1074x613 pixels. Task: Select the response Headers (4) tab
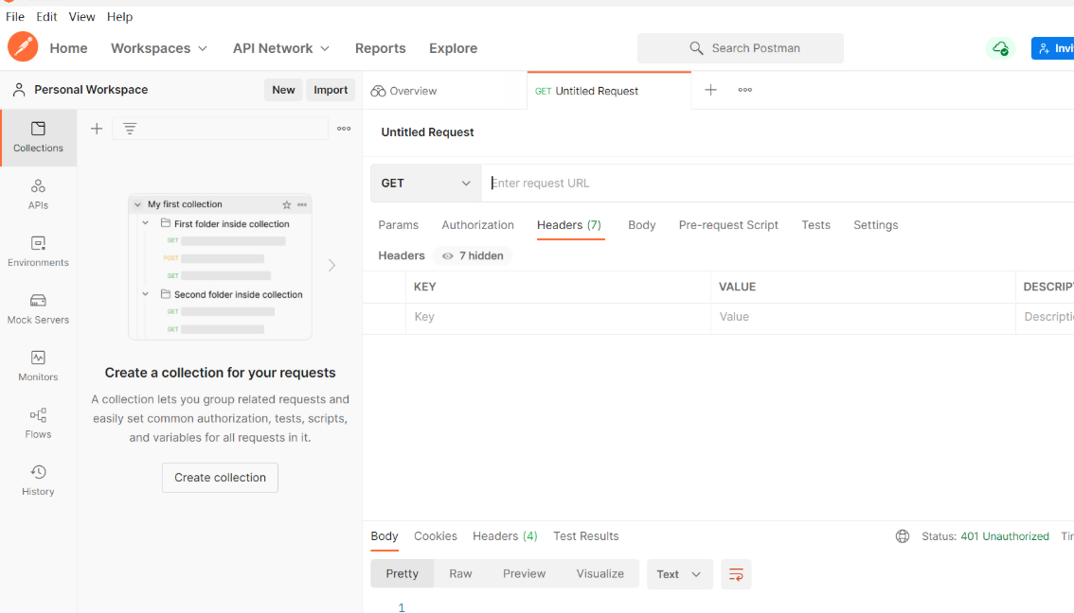pos(505,536)
